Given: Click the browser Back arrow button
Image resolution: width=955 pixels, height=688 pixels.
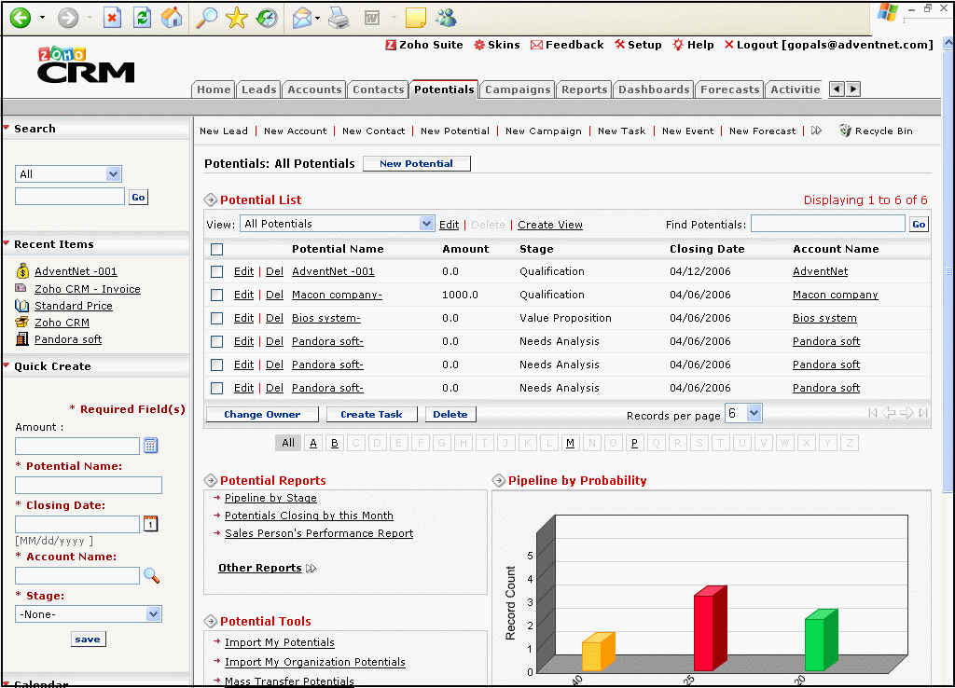Looking at the screenshot, I should 21,18.
